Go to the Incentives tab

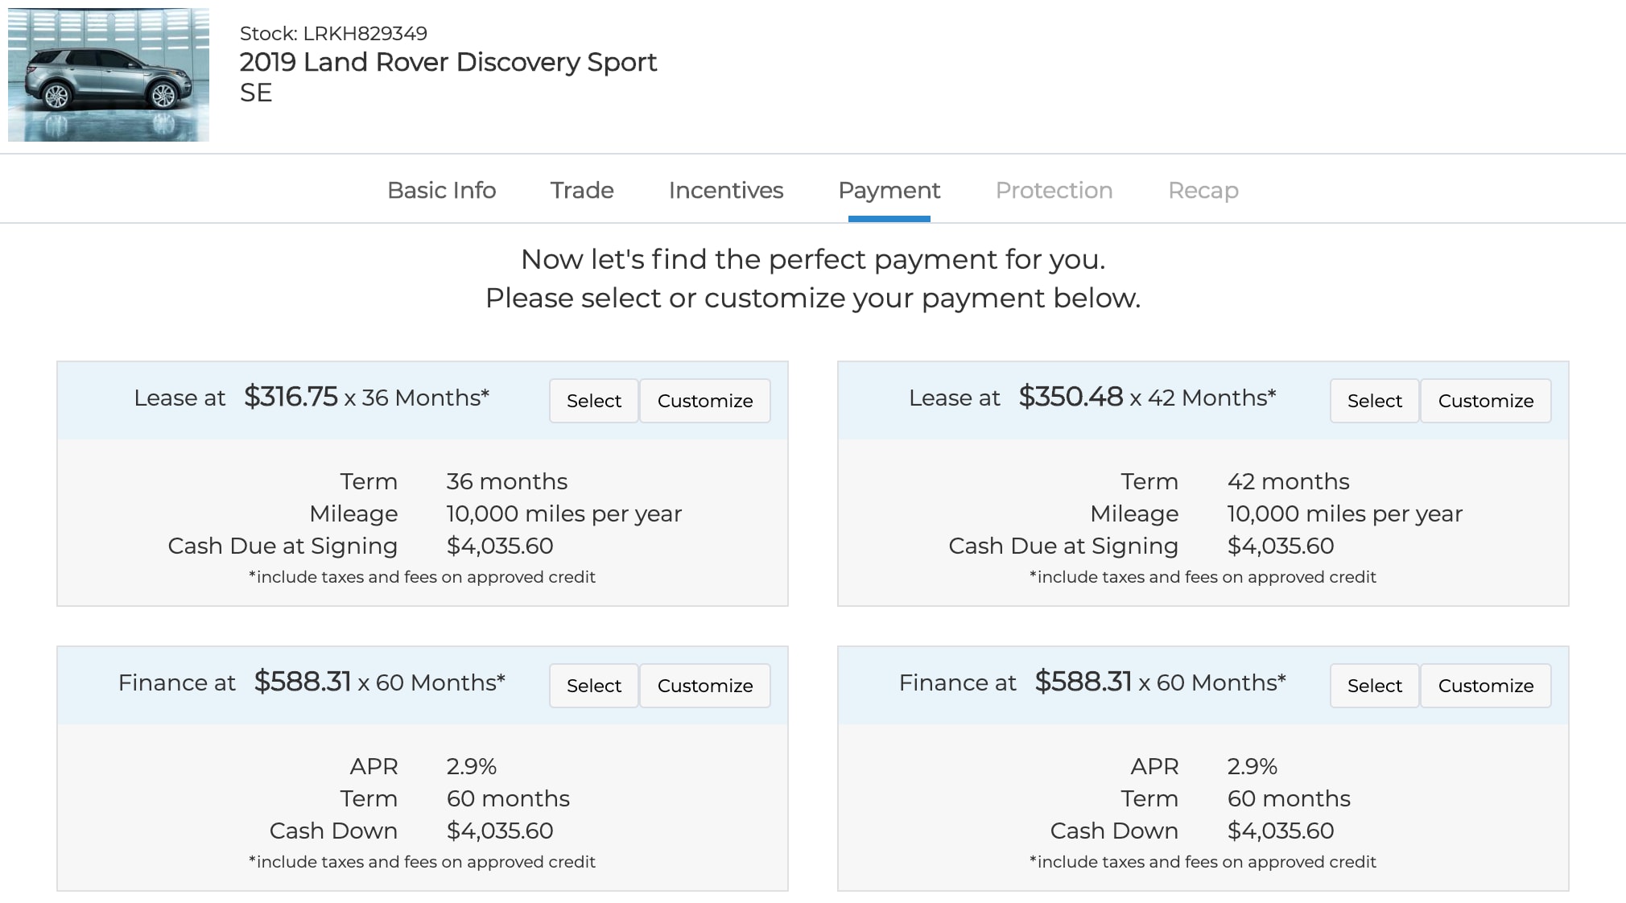tap(726, 191)
